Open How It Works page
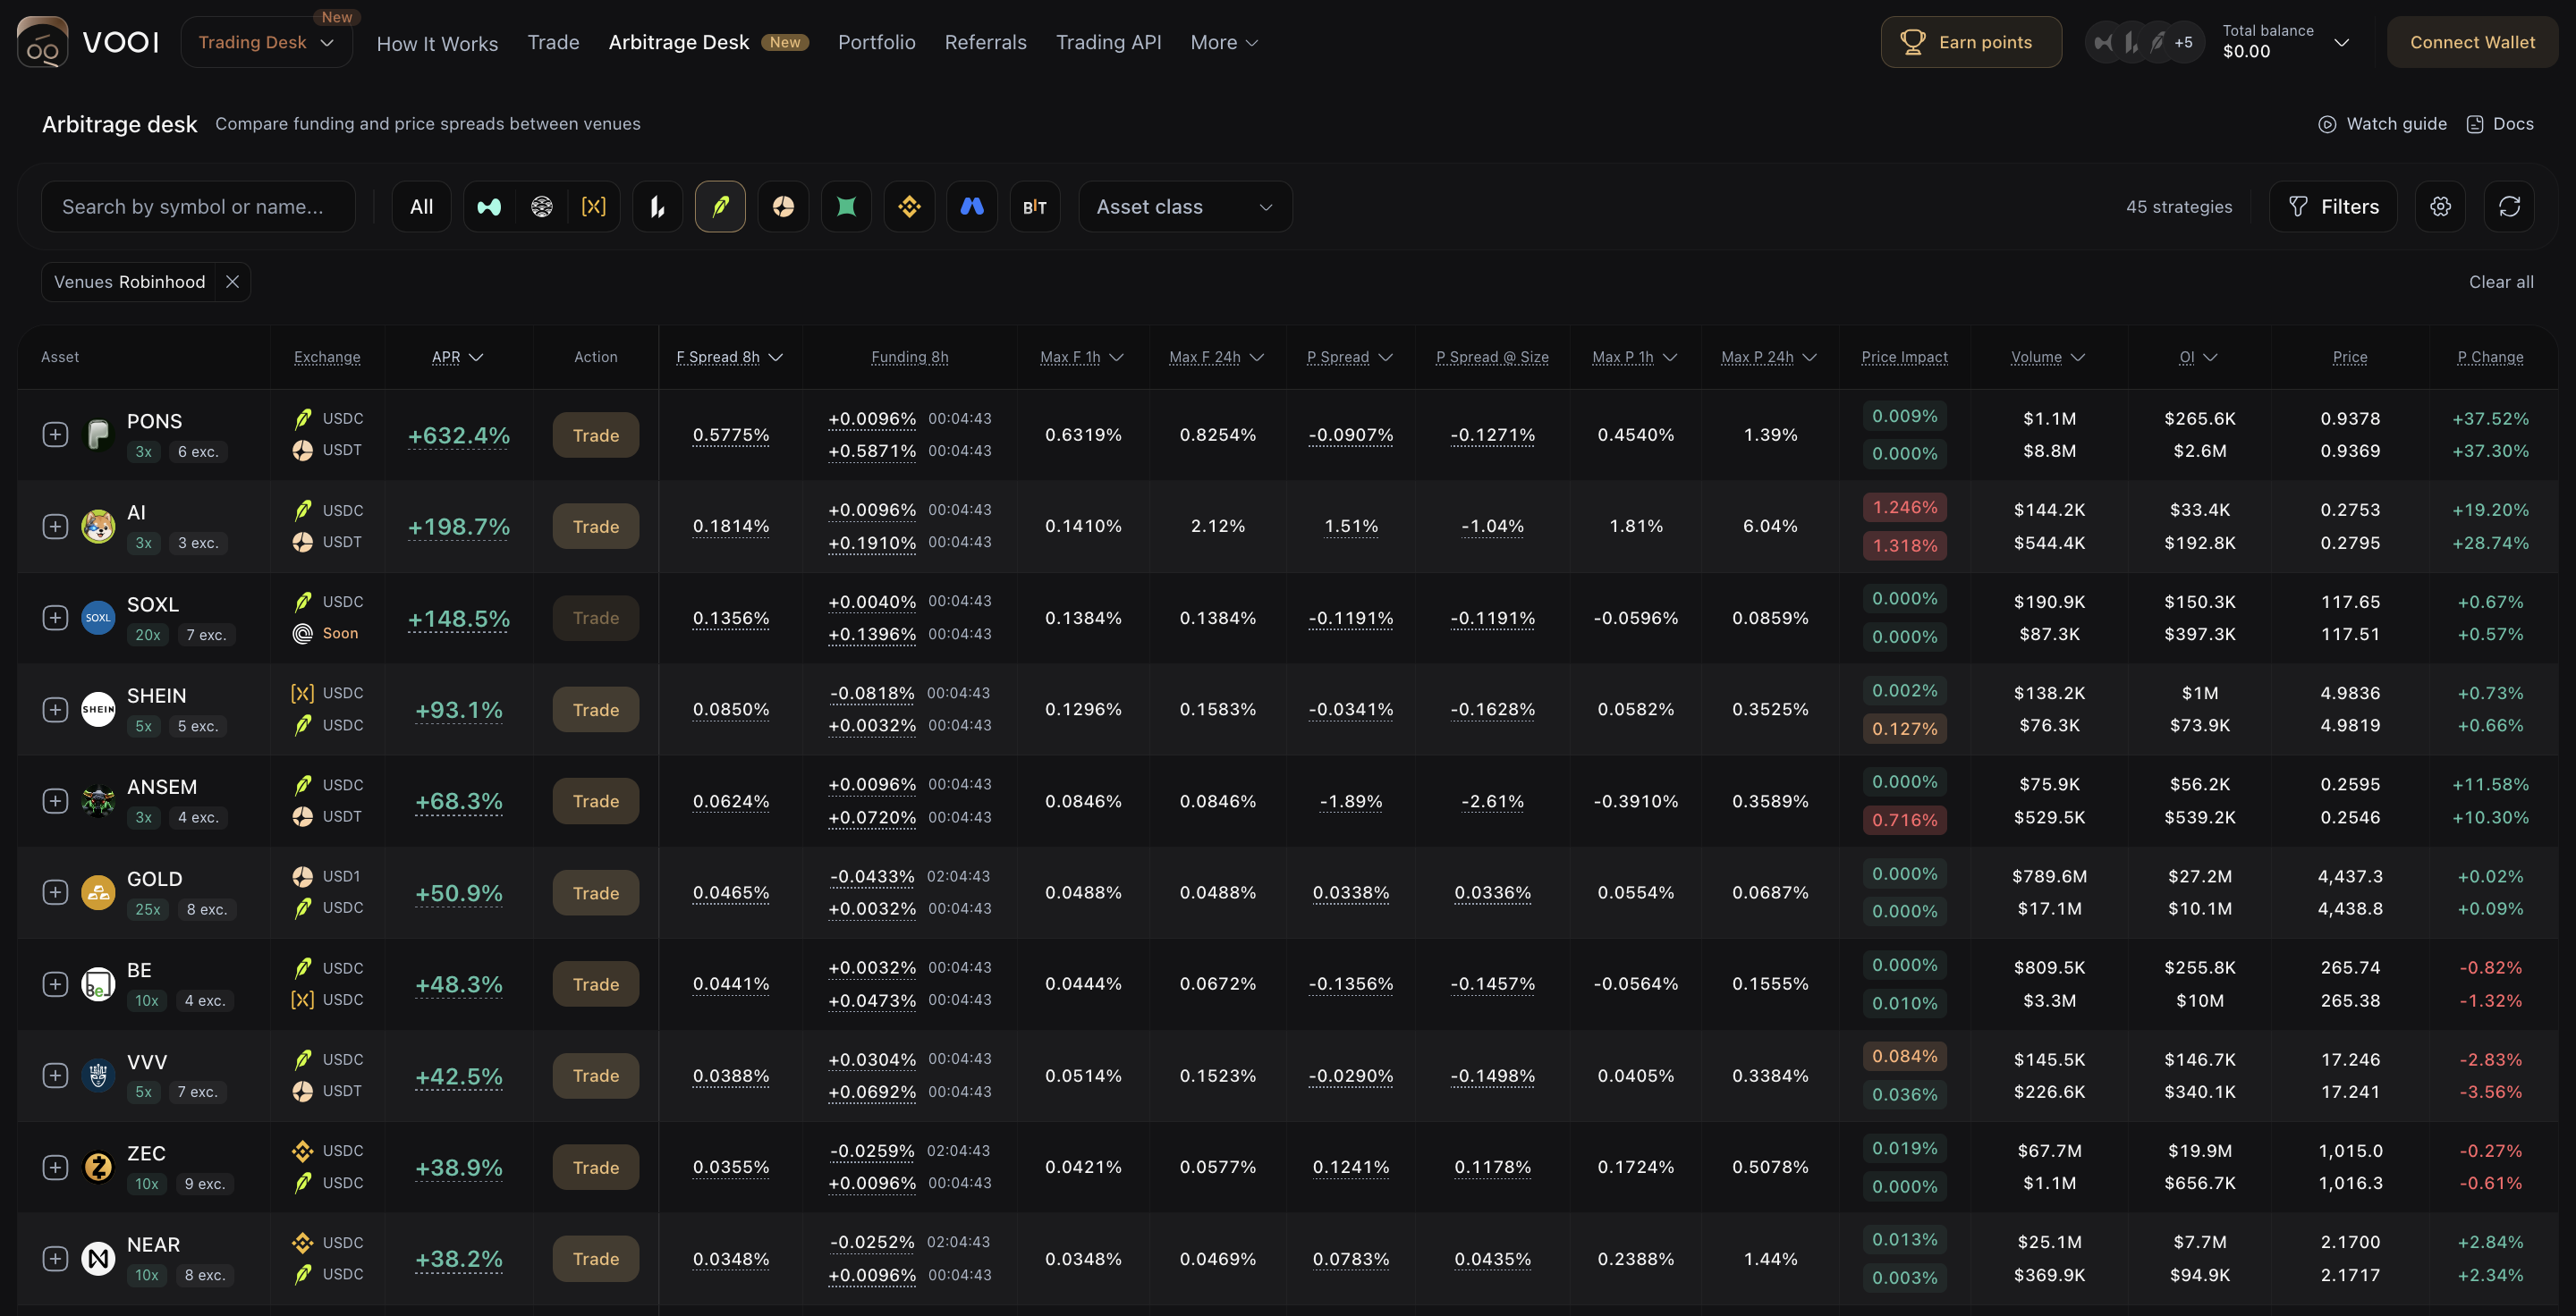 [x=437, y=43]
